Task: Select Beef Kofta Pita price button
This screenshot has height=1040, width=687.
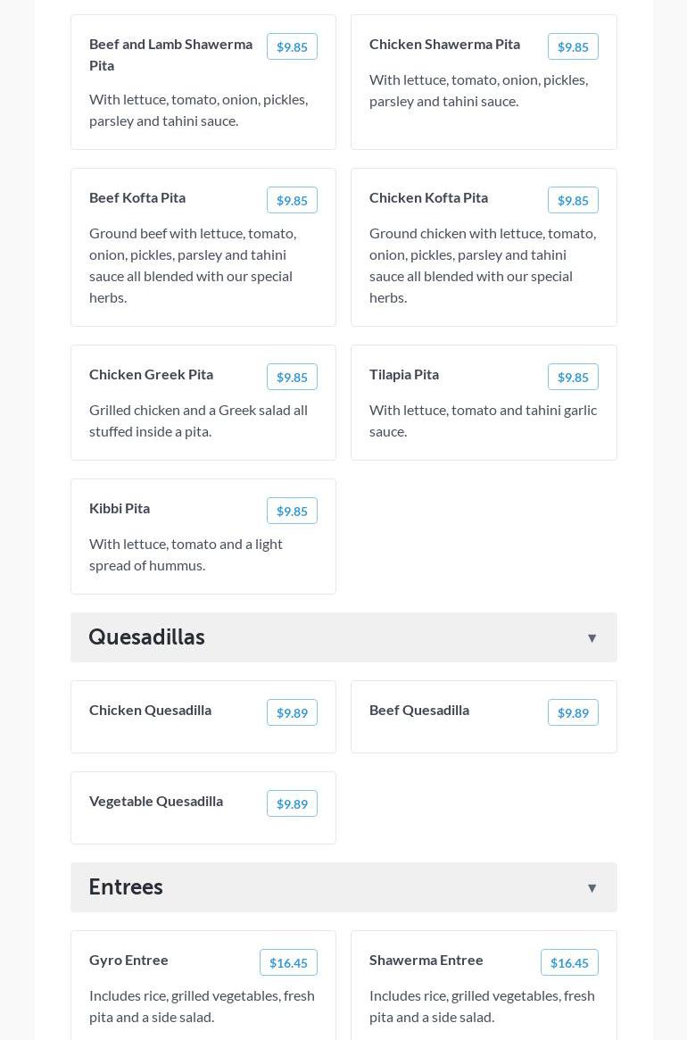Action: 292,200
